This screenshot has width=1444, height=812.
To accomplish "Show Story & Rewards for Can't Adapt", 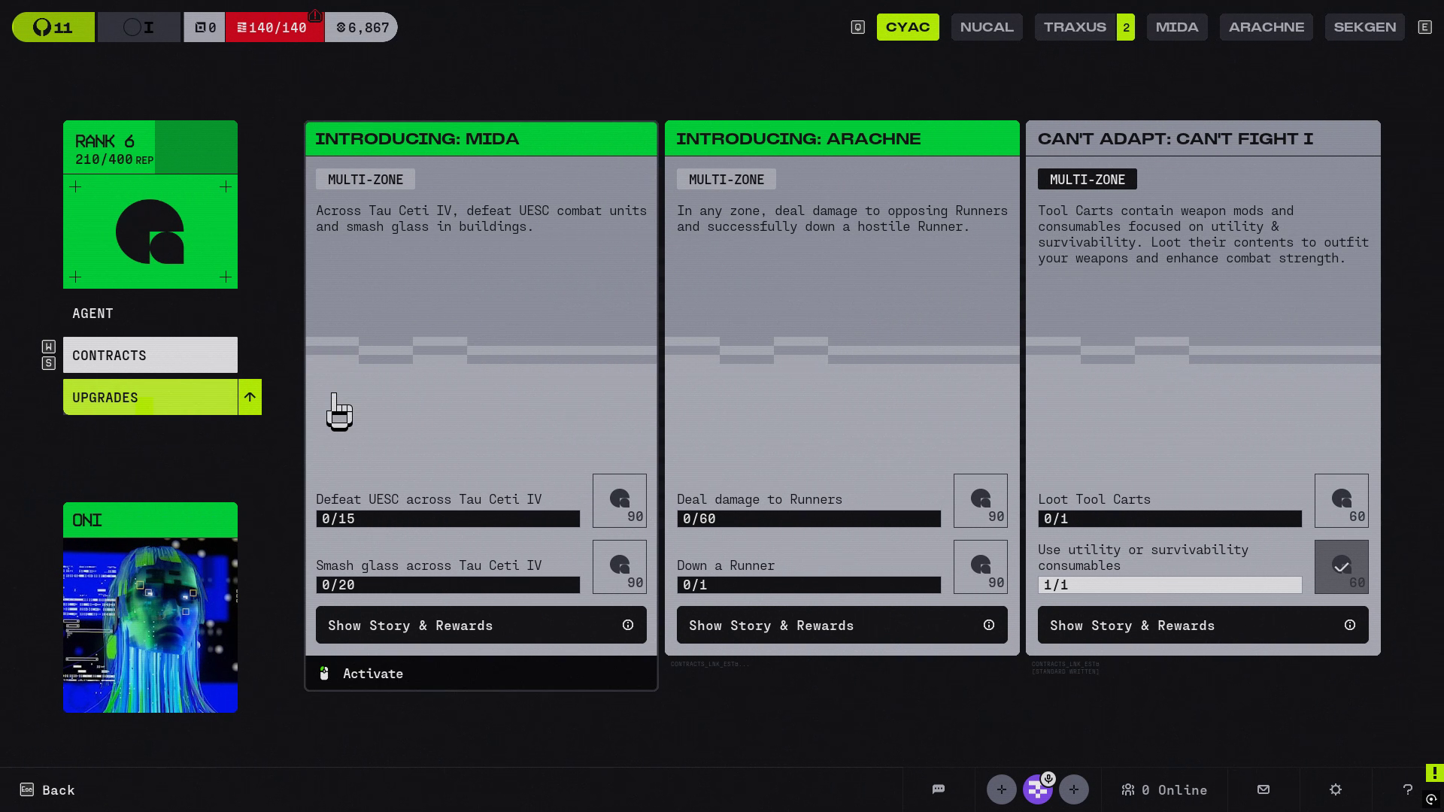I will tap(1203, 626).
